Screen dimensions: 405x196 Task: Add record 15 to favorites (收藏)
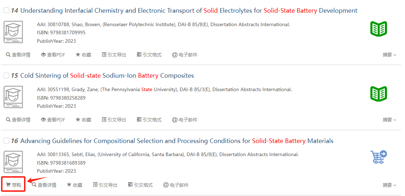point(83,120)
